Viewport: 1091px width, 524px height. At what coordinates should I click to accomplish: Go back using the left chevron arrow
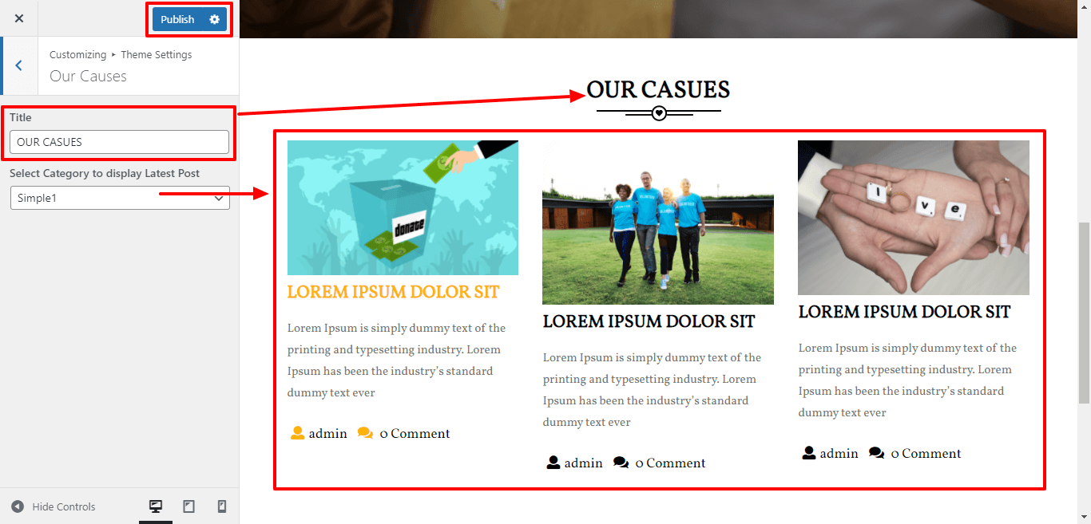coord(18,65)
